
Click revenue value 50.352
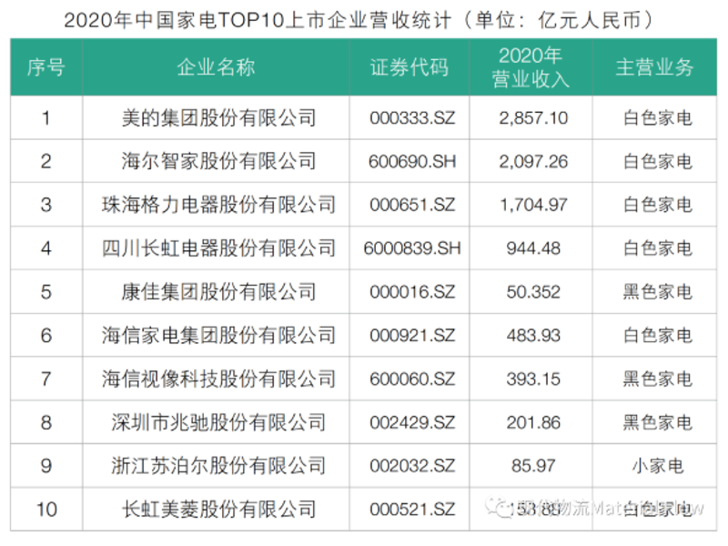pos(533,292)
